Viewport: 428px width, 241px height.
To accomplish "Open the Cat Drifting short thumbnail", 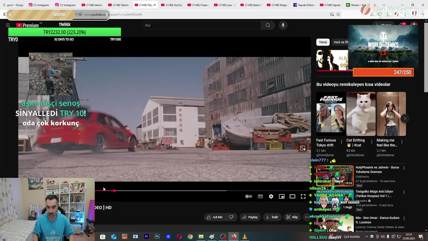I will [x=361, y=114].
